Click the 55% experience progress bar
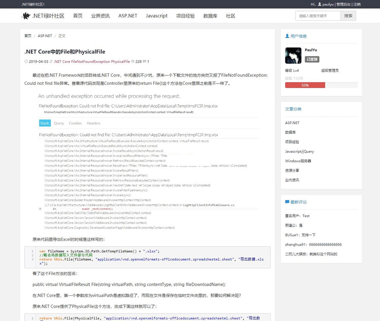 (x=321, y=85)
